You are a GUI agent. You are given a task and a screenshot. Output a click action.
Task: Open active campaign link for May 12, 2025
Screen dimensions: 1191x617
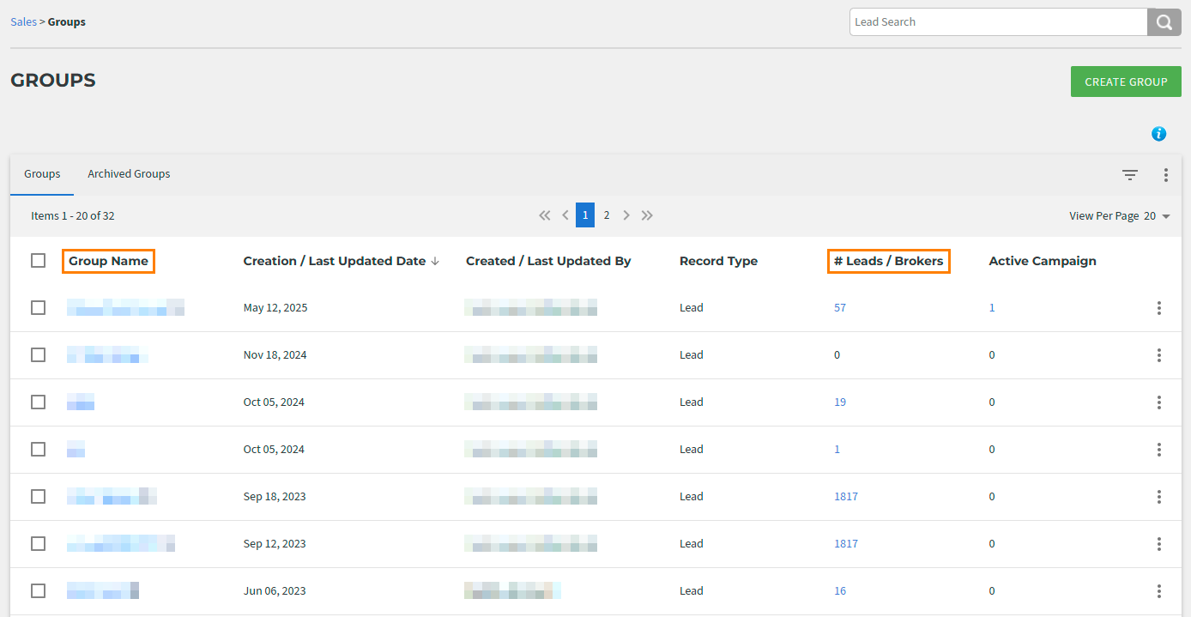coord(992,308)
